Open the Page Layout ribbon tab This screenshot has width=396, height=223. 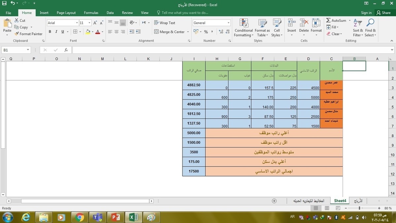66,13
